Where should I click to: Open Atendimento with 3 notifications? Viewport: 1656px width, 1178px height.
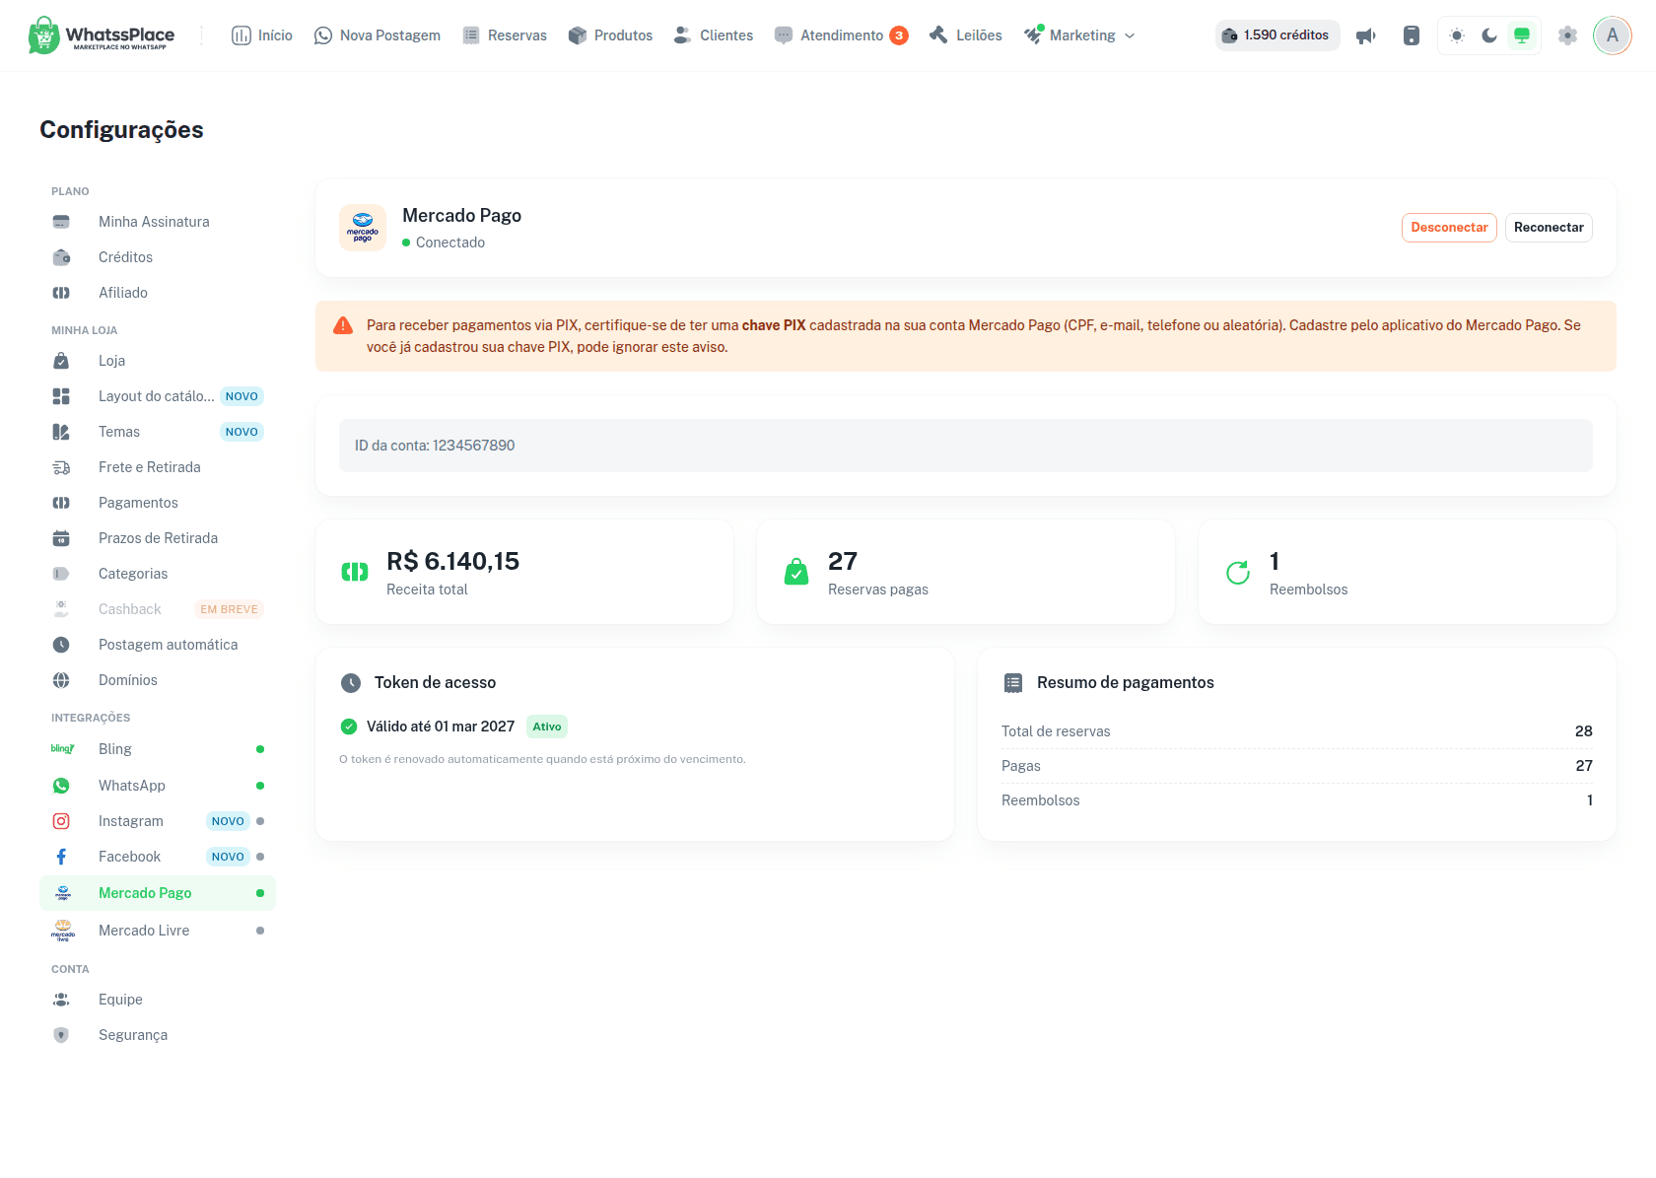842,35
